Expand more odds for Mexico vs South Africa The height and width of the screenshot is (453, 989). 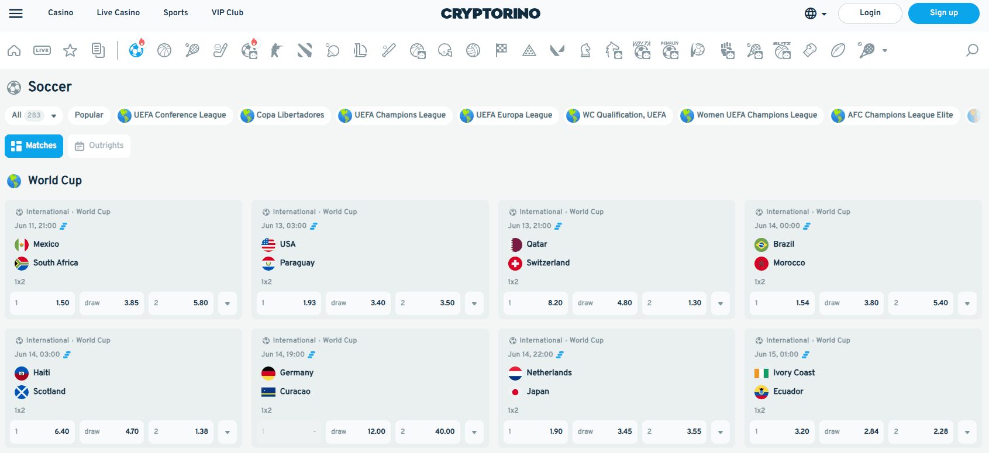coord(228,303)
